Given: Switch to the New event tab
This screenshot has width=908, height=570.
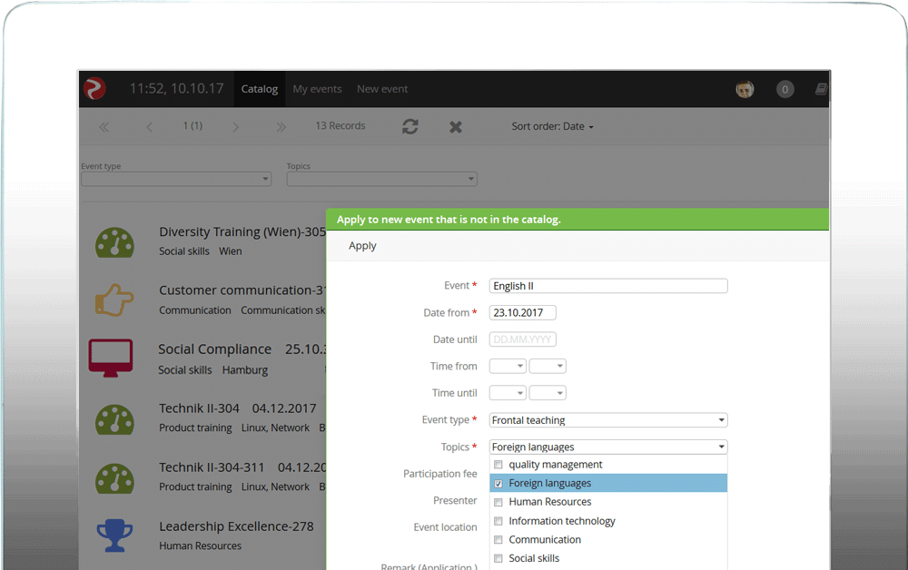Looking at the screenshot, I should pos(382,89).
